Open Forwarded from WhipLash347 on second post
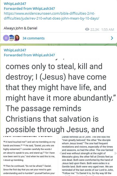This screenshot has height=176, width=117. tap(29, 55)
